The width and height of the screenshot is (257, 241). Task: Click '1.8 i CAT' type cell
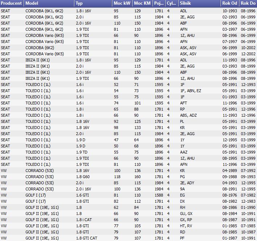tap(84, 220)
